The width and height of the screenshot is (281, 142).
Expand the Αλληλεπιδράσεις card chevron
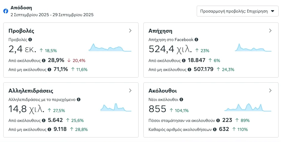tap(130, 90)
